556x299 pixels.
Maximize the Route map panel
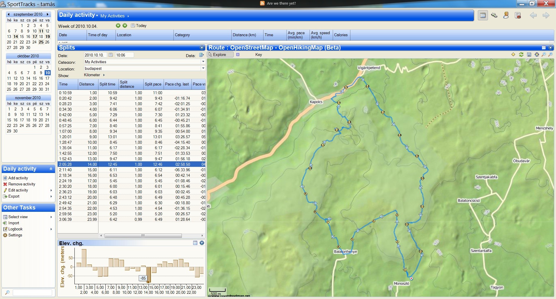click(x=544, y=48)
